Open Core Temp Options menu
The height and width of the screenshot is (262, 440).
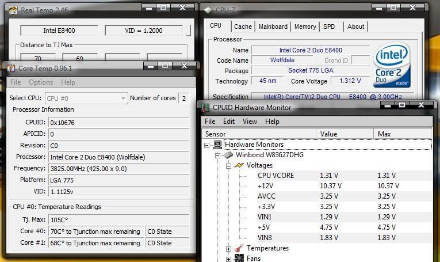coord(41,82)
